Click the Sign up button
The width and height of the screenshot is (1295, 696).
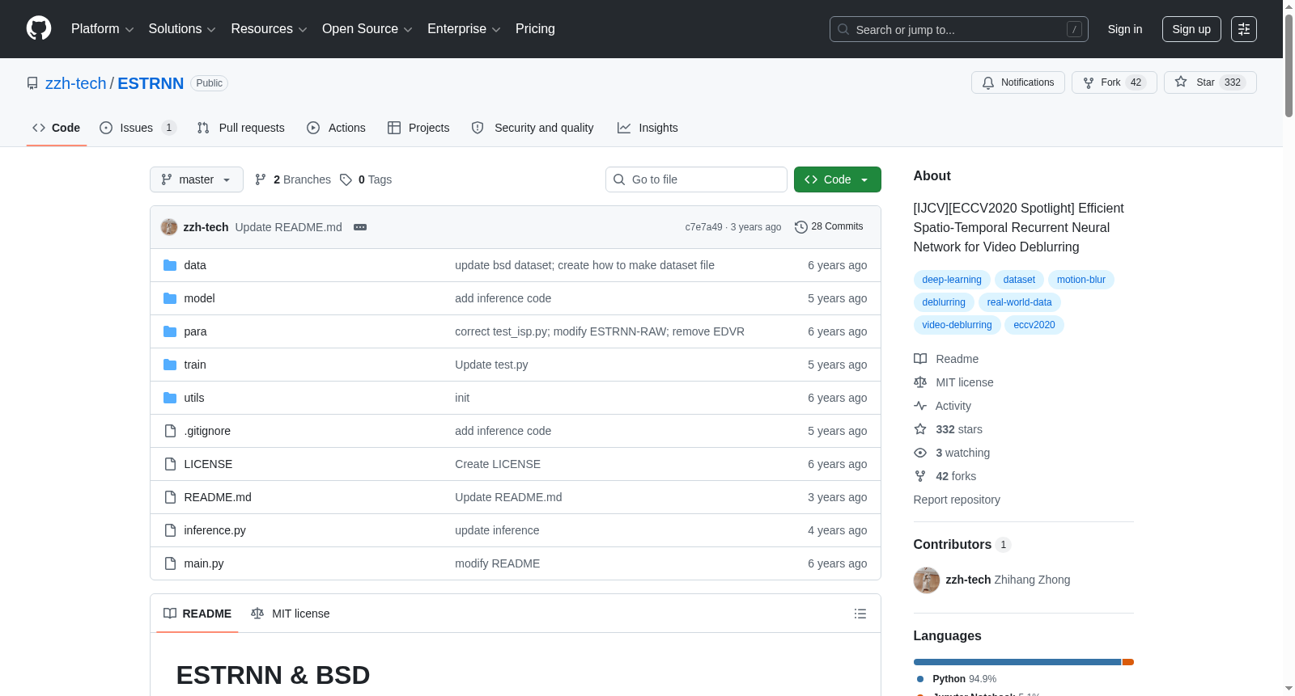coord(1191,29)
